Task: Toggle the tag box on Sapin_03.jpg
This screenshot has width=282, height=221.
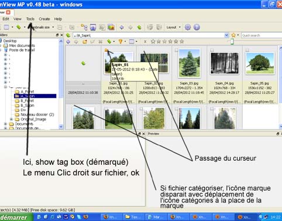Action: [176, 50]
